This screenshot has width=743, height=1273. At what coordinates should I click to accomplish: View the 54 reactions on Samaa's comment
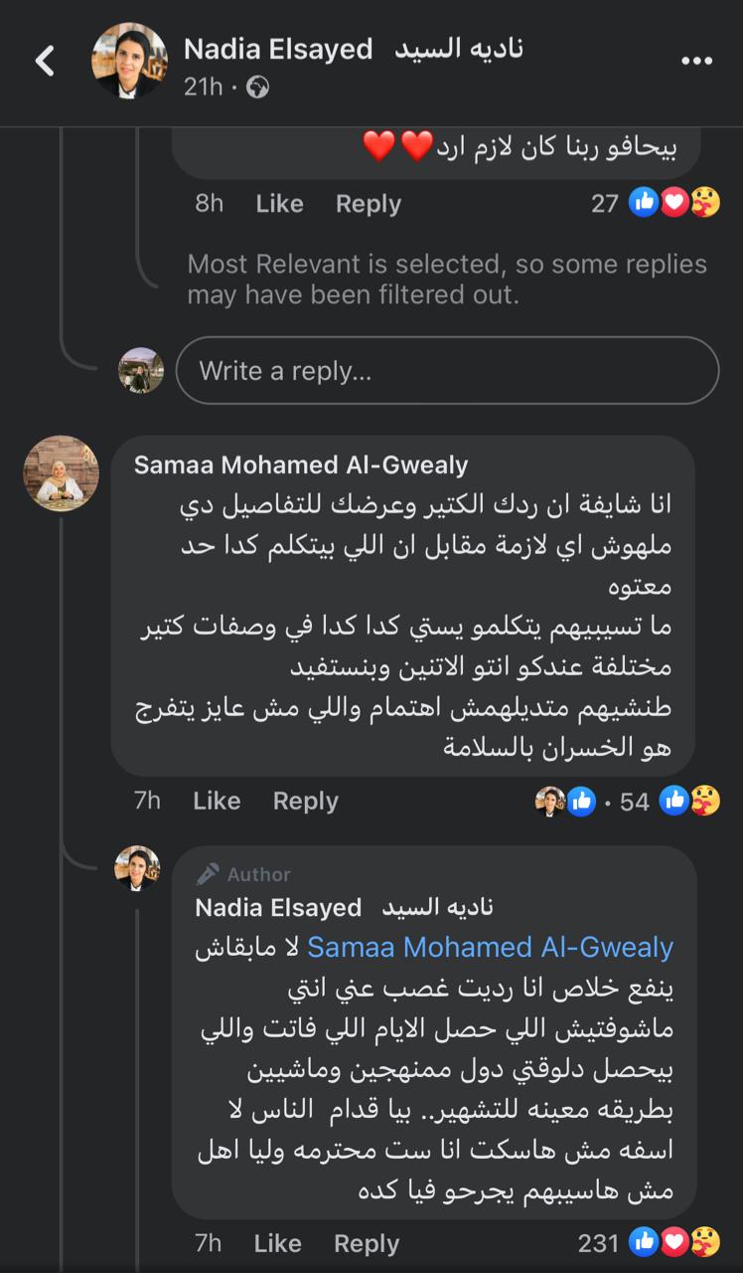point(671,801)
